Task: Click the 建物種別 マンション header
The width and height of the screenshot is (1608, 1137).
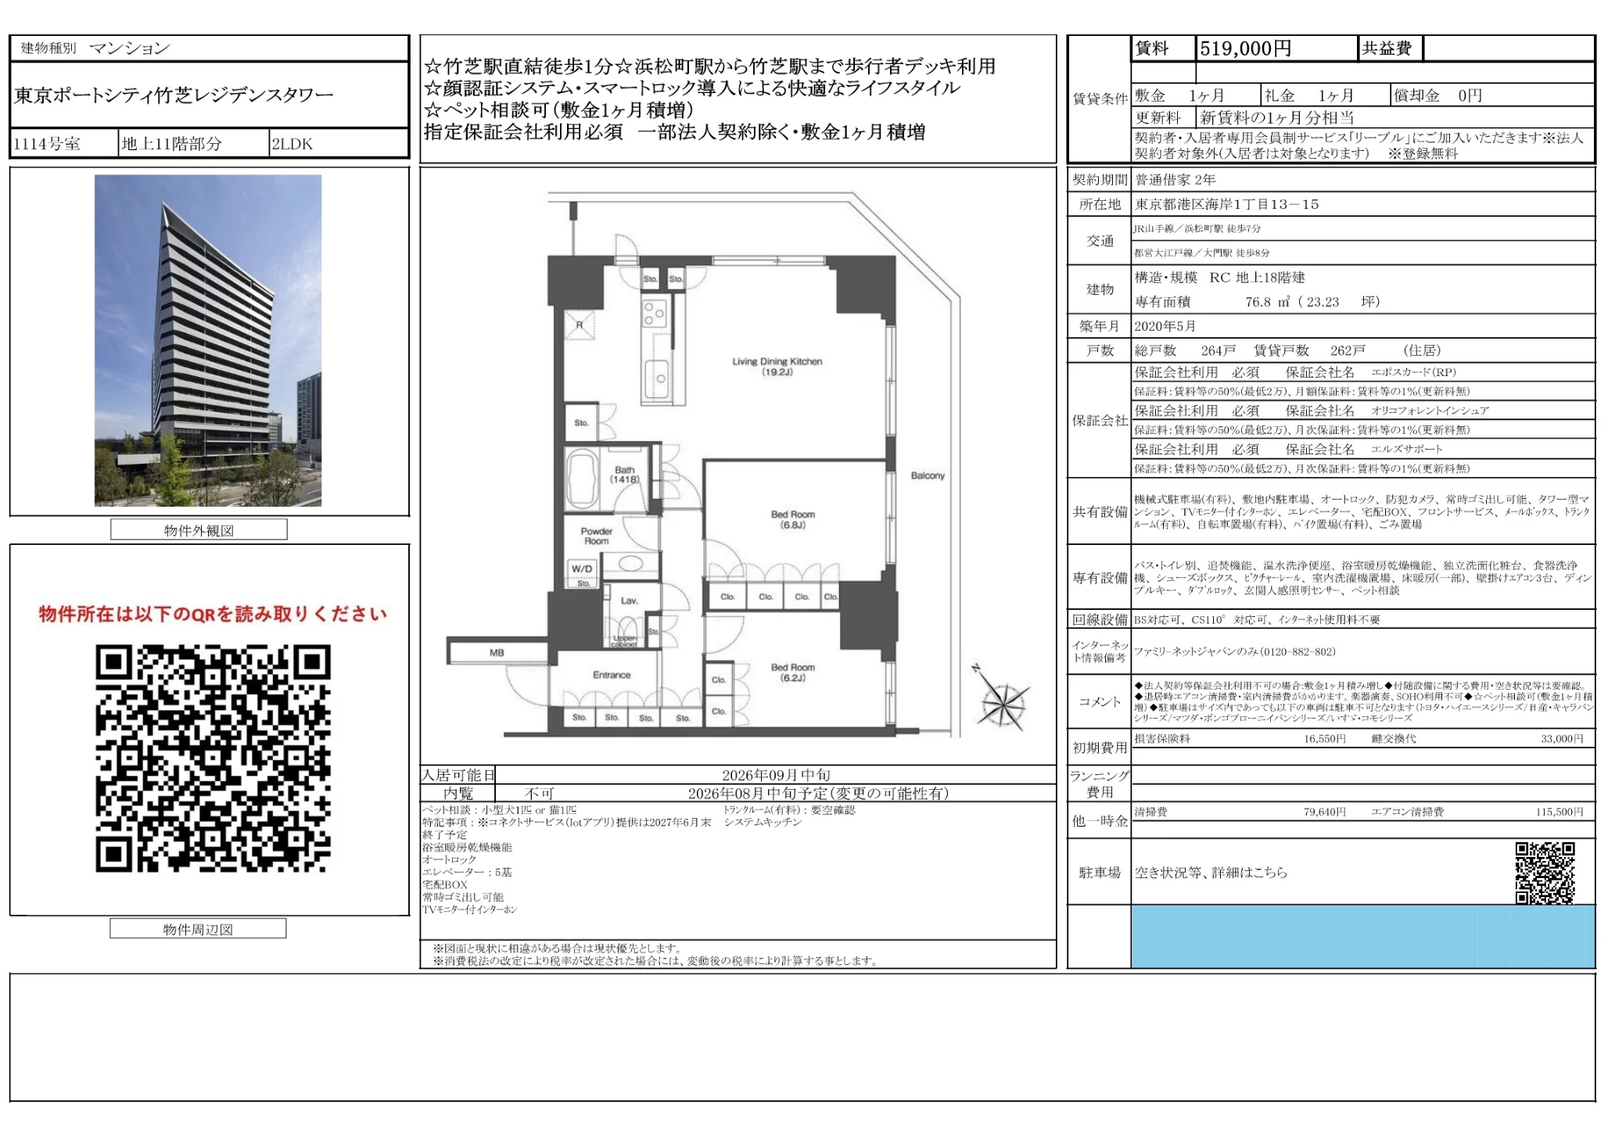Action: (95, 48)
